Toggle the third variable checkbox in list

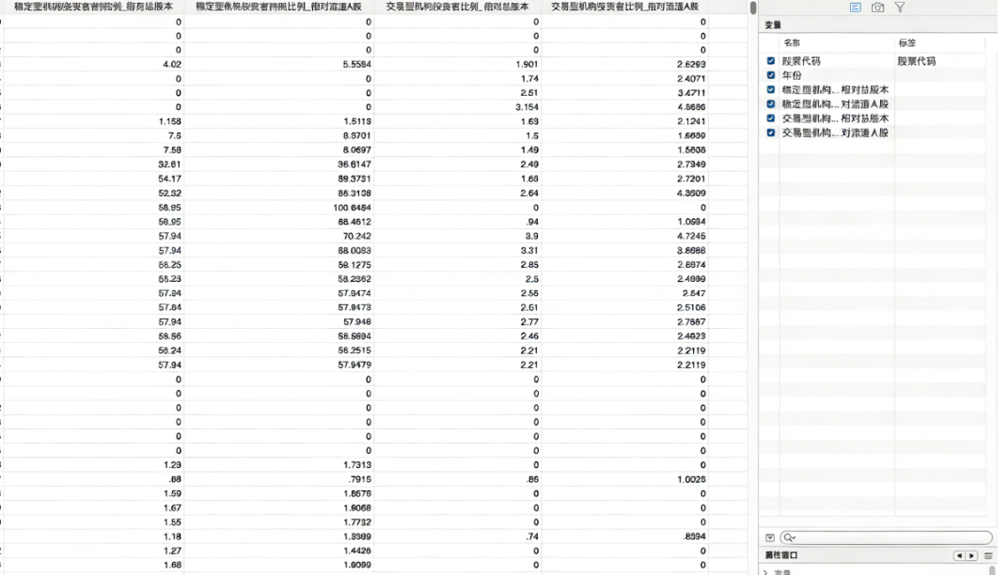click(771, 90)
